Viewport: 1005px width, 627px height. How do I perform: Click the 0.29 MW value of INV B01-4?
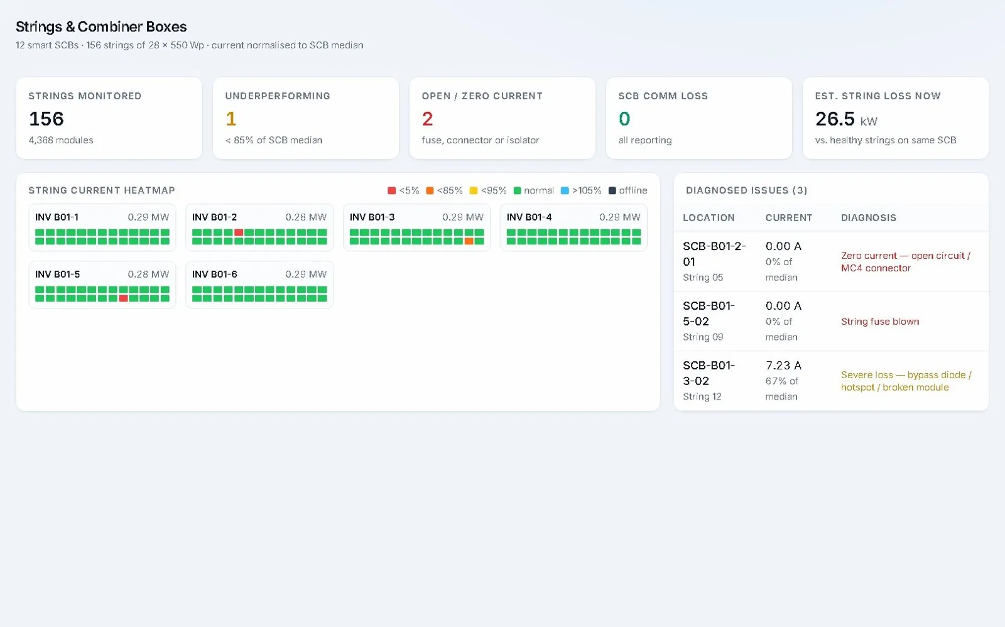click(619, 217)
